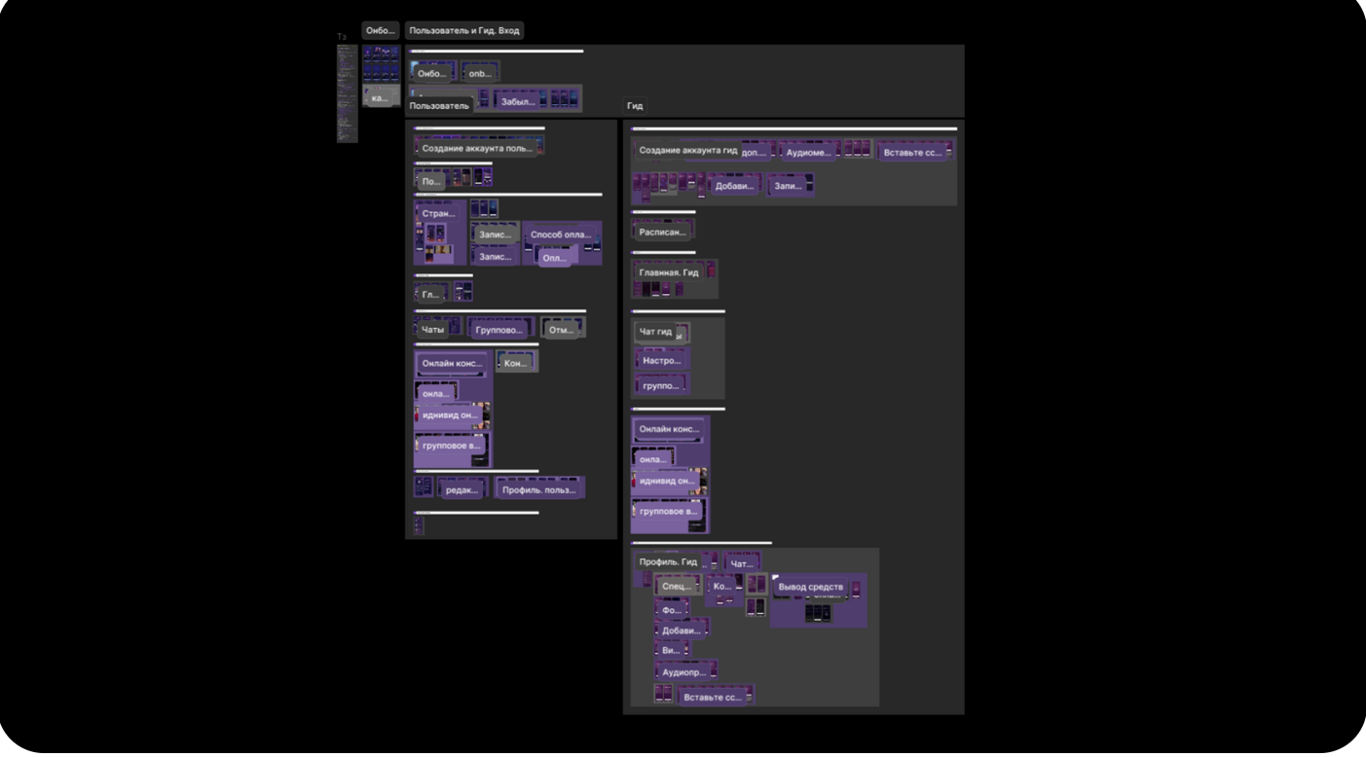Image resolution: width=1366 pixels, height=757 pixels.
Task: Click the "Профиль. польз..." label
Action: (538, 490)
